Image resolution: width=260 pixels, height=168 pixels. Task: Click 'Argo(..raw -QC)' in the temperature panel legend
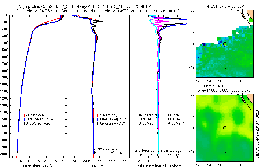[x=39, y=123]
